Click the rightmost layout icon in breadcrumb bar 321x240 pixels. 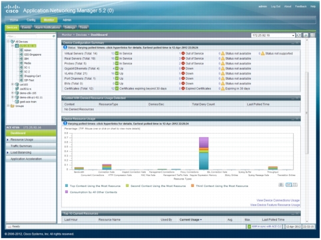tap(312, 35)
